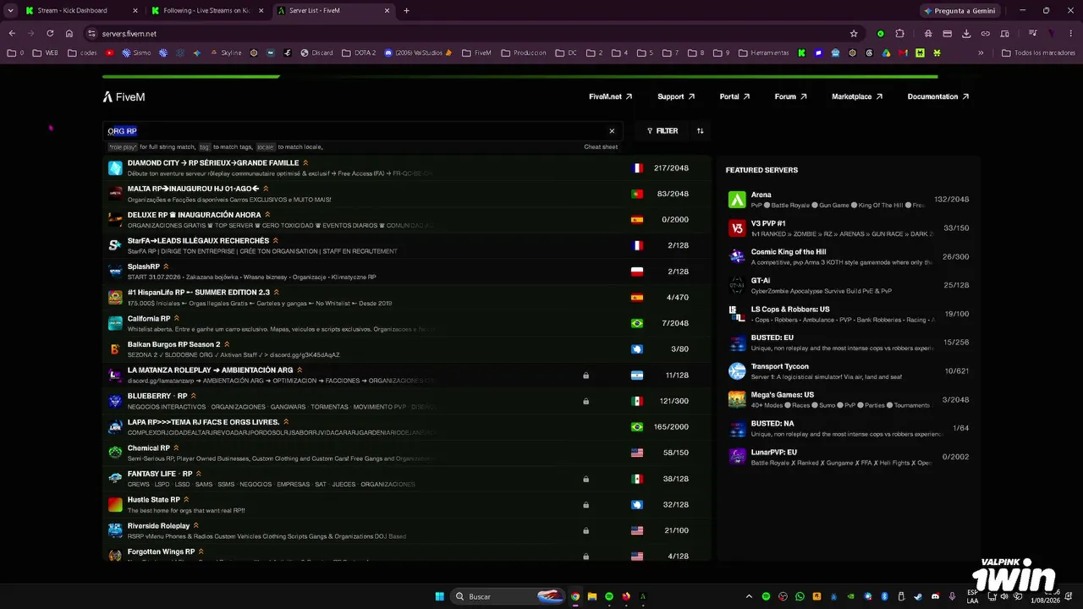Image resolution: width=1083 pixels, height=609 pixels.
Task: Bookmark this page with the star icon
Action: (854, 34)
